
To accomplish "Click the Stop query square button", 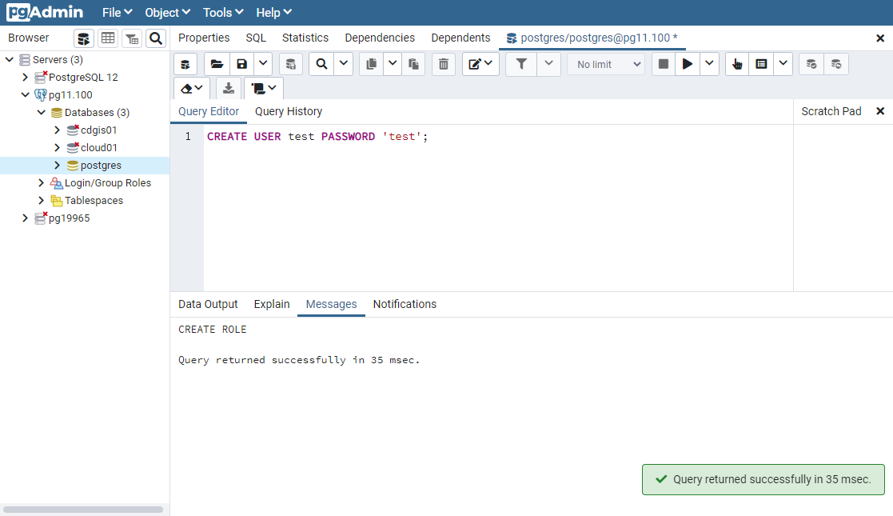I will pyautogui.click(x=664, y=64).
